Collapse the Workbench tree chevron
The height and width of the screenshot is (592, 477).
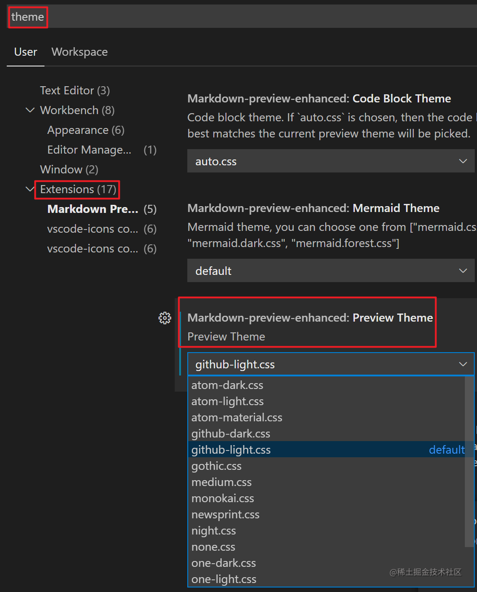pyautogui.click(x=30, y=110)
